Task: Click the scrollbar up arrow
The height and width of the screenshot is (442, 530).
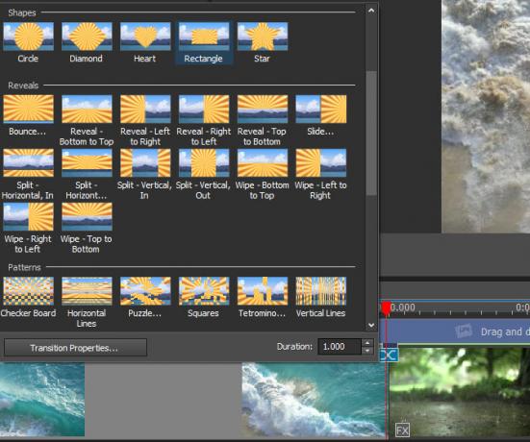Action: pos(371,11)
